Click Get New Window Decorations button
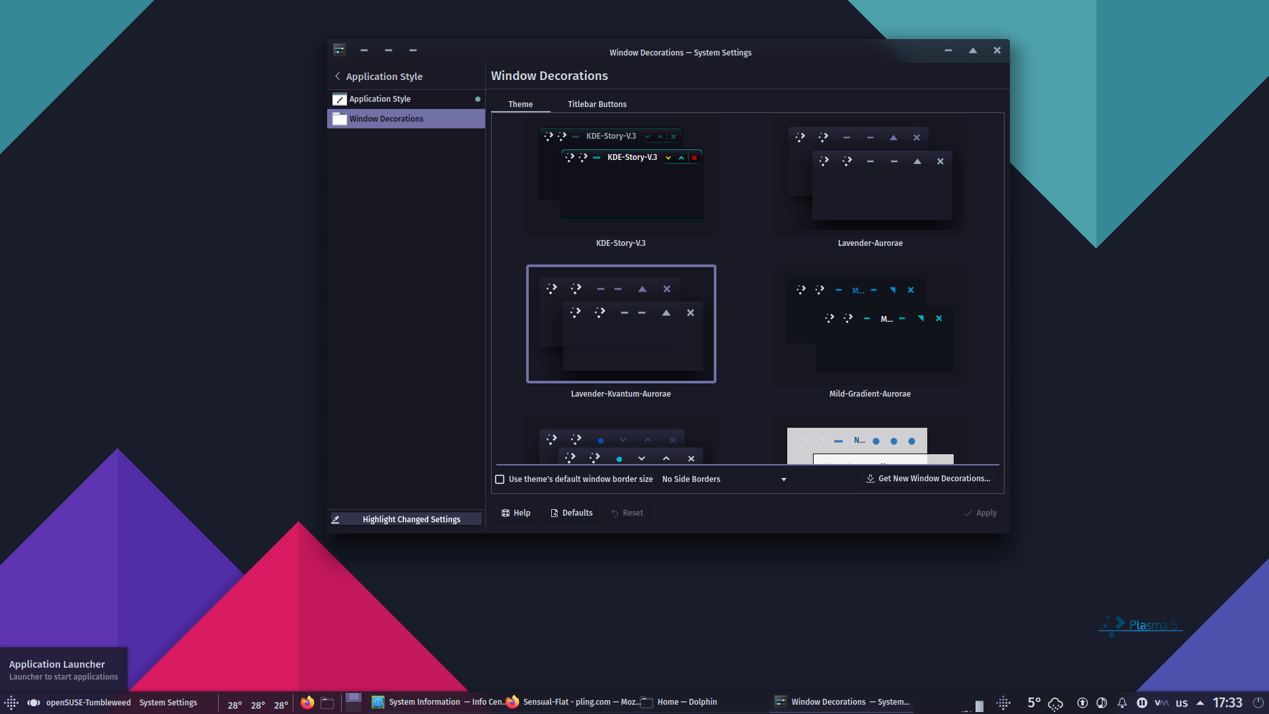Viewport: 1269px width, 714px height. (928, 479)
